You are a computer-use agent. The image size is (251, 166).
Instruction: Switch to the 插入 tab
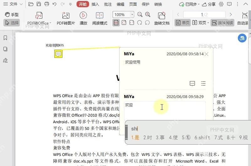95,4
